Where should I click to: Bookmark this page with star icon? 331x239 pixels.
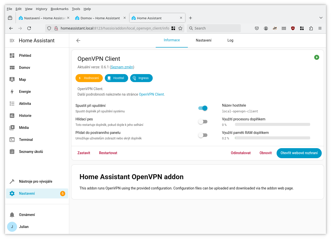(180, 28)
